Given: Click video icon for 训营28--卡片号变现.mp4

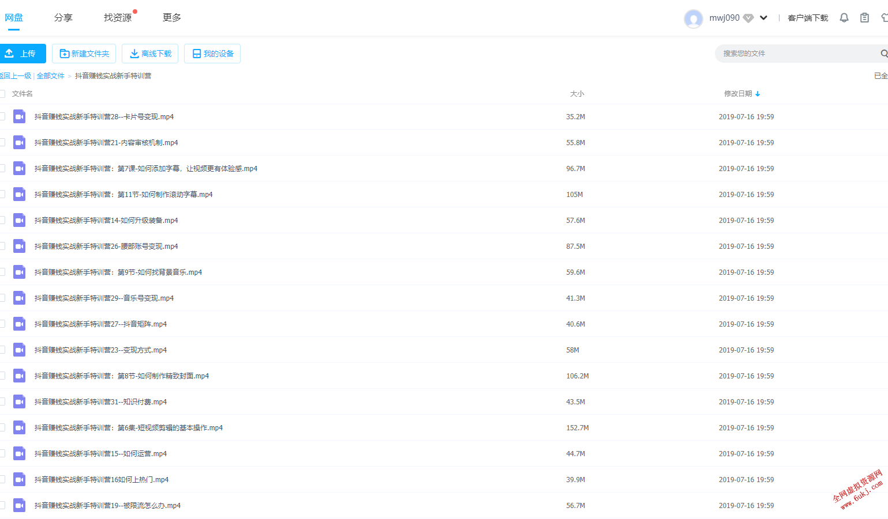Looking at the screenshot, I should coord(20,116).
